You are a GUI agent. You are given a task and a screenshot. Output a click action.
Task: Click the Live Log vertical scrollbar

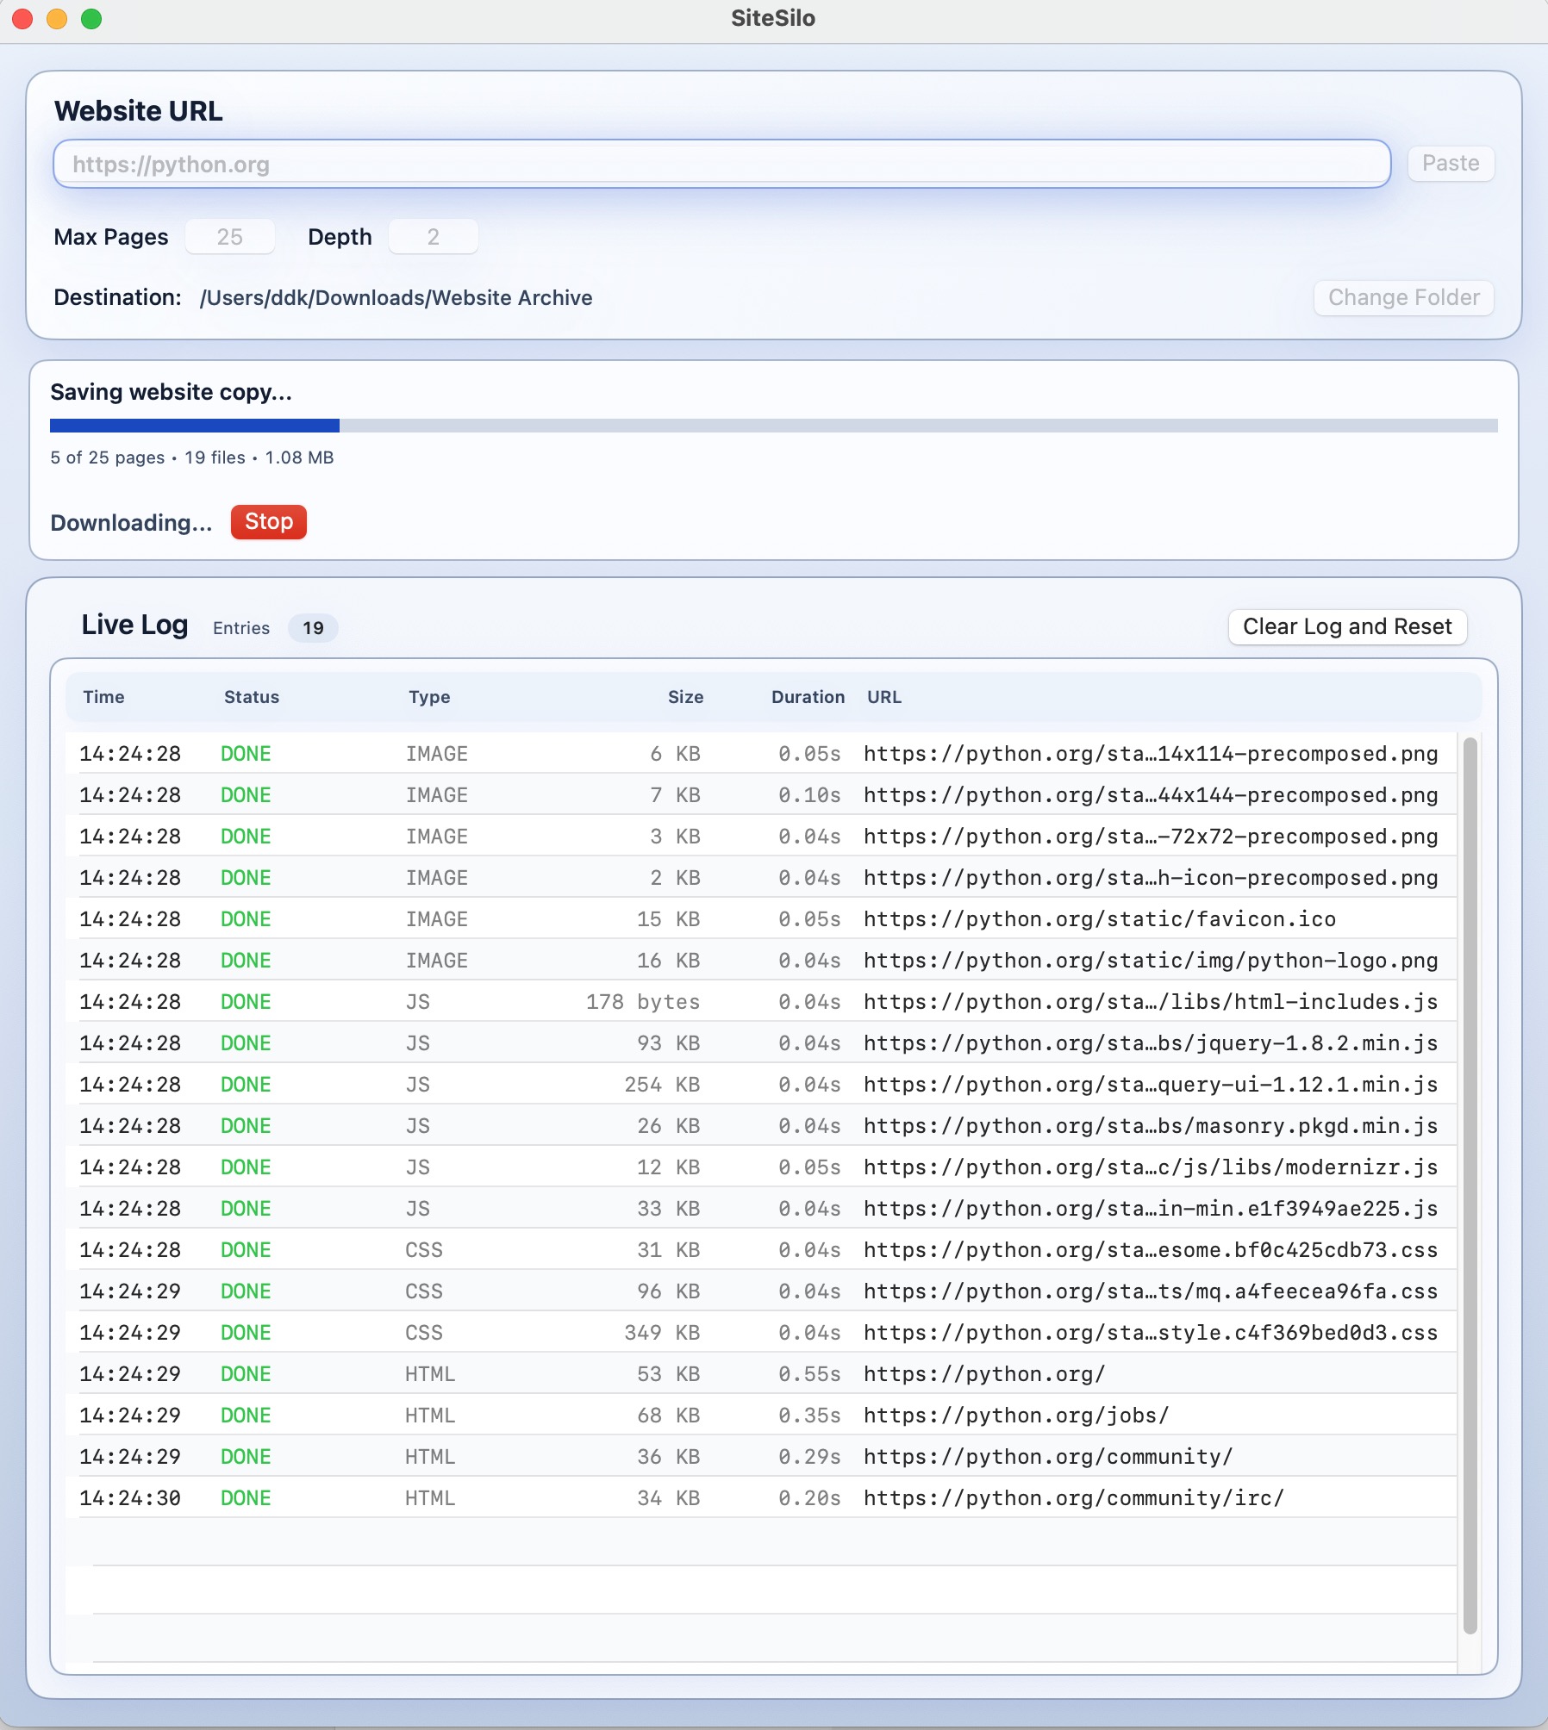(1470, 1185)
